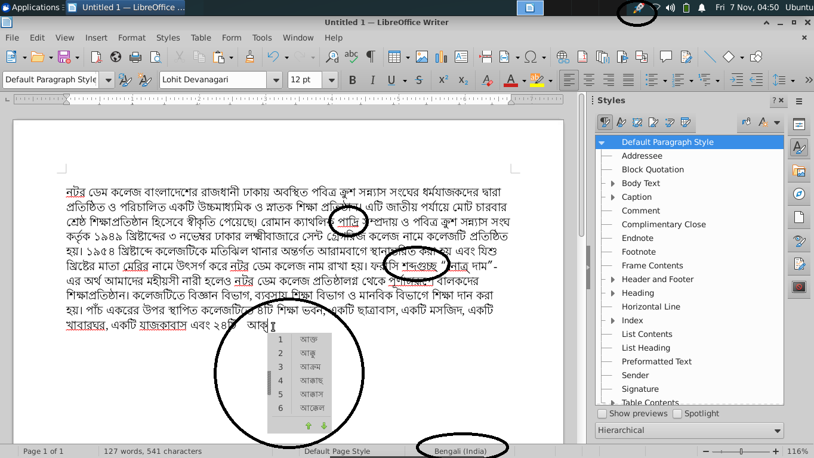Click the Insert Table icon
This screenshot has width=814, height=458.
pos(394,57)
